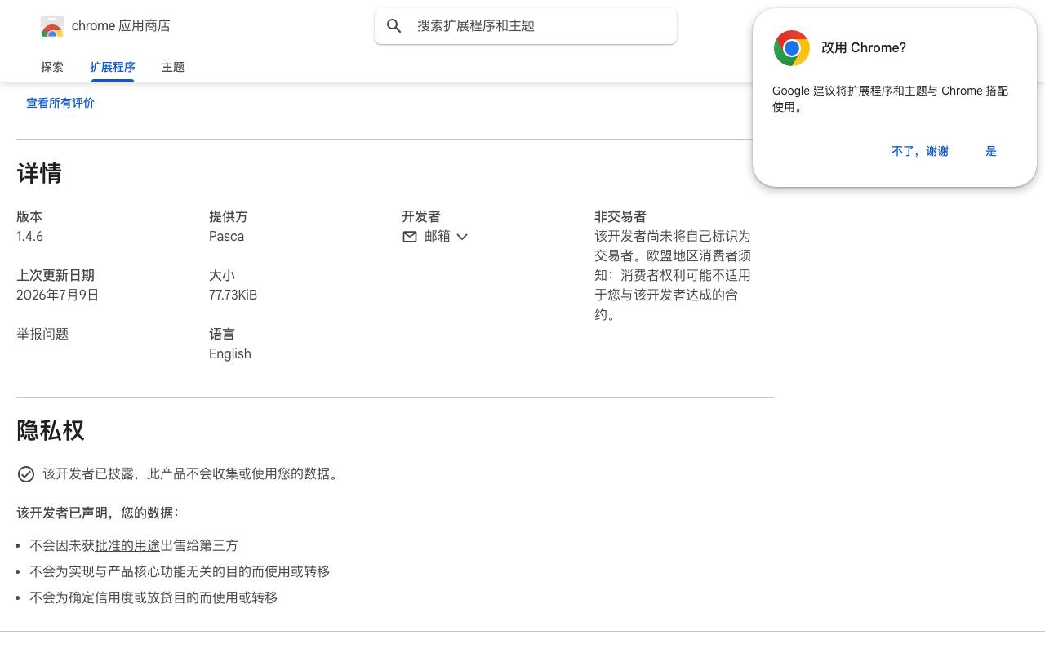Viewport: 1045px width, 653px height.
Task: Focus the 搜索扩展程序和主题 search field
Action: [526, 26]
